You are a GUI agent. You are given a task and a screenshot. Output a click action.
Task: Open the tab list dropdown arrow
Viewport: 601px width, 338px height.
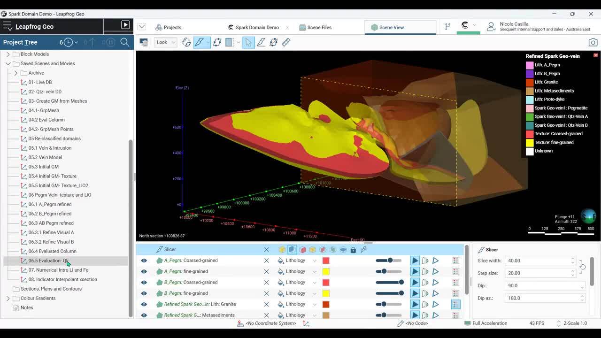pyautogui.click(x=142, y=27)
